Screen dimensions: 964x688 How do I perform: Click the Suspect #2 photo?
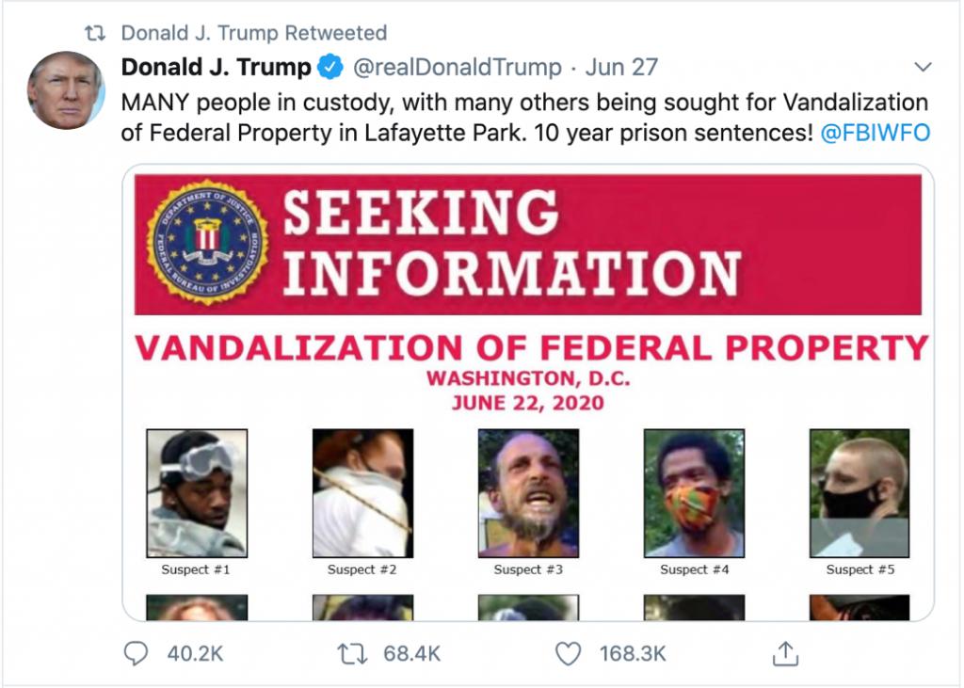pyautogui.click(x=362, y=493)
